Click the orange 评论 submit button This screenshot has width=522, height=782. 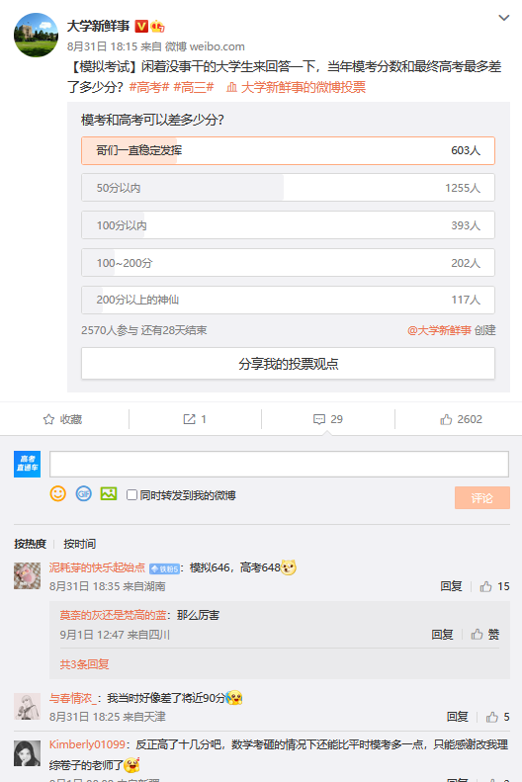click(x=482, y=497)
